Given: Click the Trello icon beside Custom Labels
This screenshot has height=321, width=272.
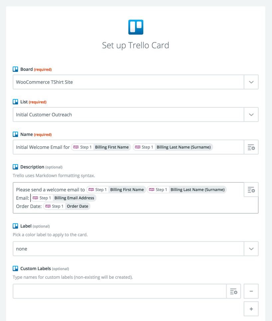Looking at the screenshot, I should pyautogui.click(x=15, y=268).
